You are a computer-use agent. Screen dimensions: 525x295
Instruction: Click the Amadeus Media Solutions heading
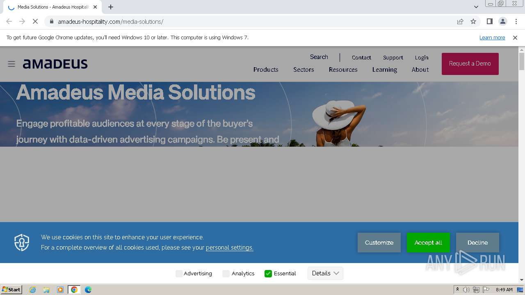coord(136,93)
